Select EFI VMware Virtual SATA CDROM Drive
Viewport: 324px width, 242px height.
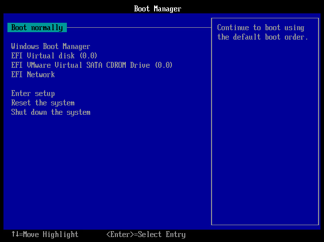[x=92, y=65]
